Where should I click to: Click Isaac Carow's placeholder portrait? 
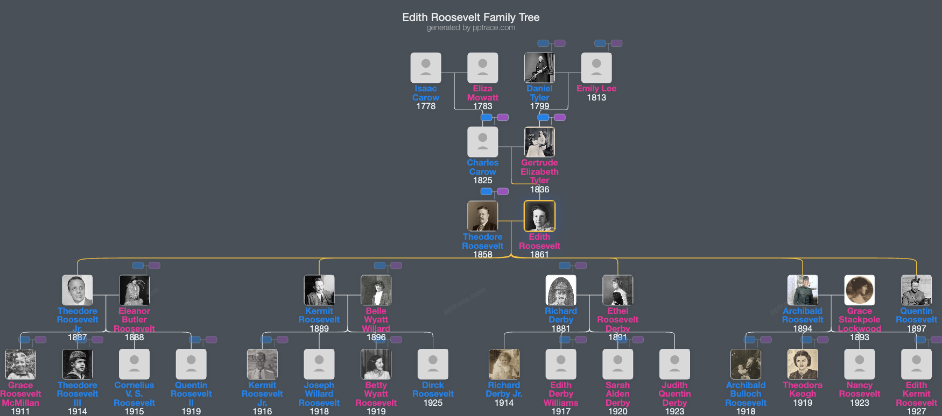pyautogui.click(x=426, y=68)
